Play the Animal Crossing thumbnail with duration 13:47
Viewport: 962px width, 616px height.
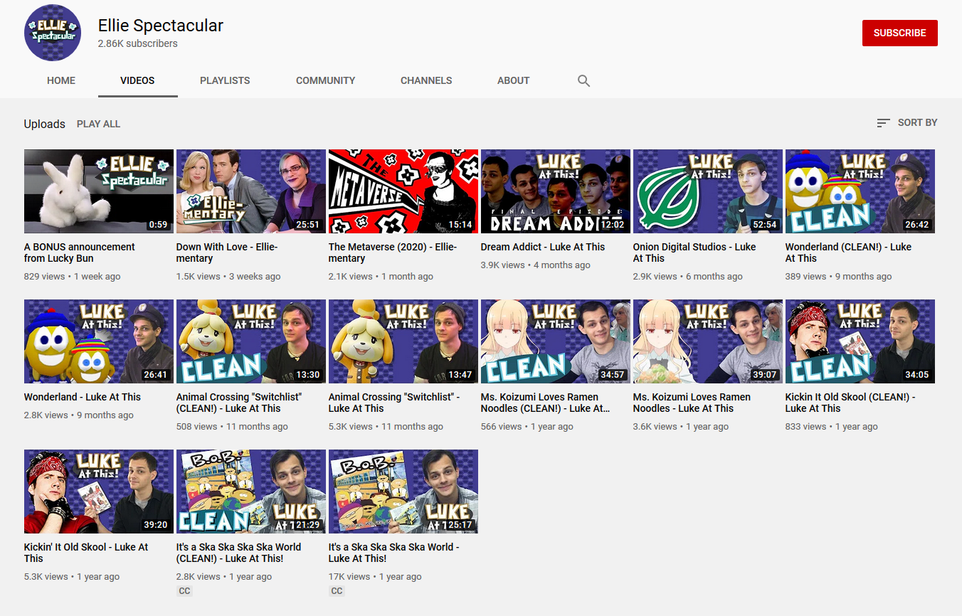coord(403,341)
